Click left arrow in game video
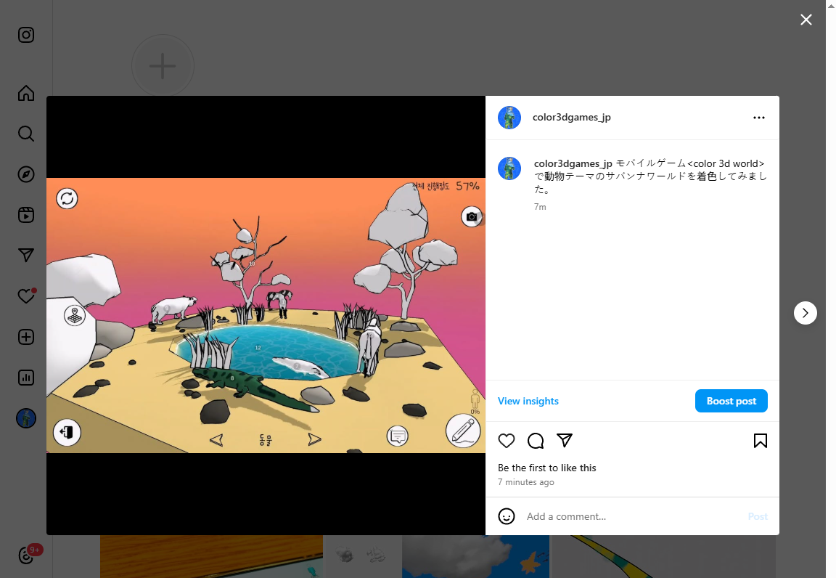The height and width of the screenshot is (578, 836). [216, 439]
